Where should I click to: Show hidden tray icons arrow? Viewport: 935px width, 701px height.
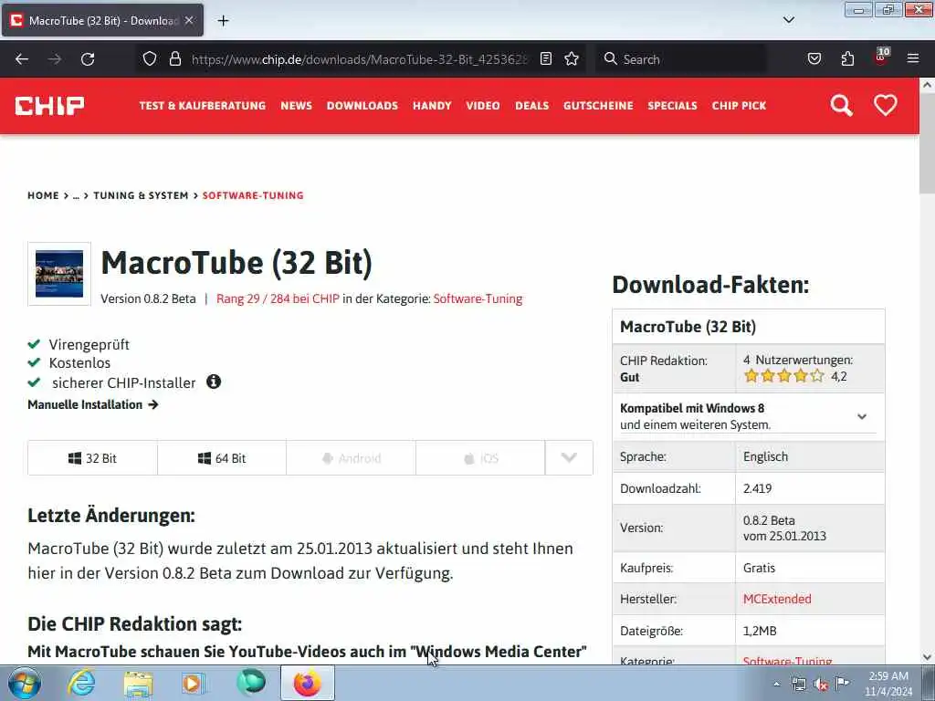point(776,684)
